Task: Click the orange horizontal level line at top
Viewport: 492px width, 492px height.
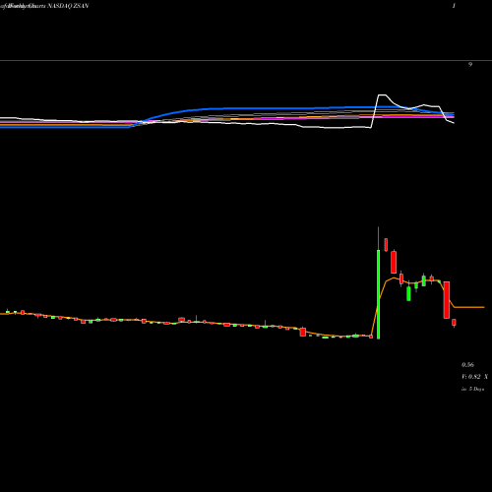Action: [x=246, y=60]
